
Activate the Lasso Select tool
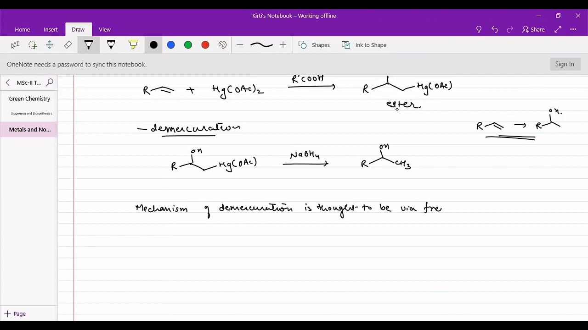33,45
